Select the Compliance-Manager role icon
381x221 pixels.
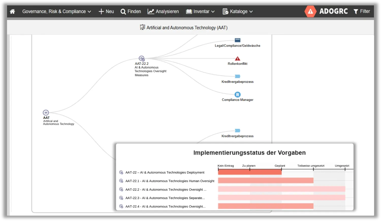click(237, 95)
